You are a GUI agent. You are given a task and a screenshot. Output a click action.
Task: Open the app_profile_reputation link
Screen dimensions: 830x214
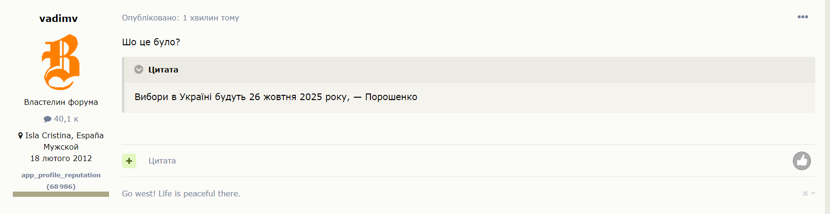61,175
